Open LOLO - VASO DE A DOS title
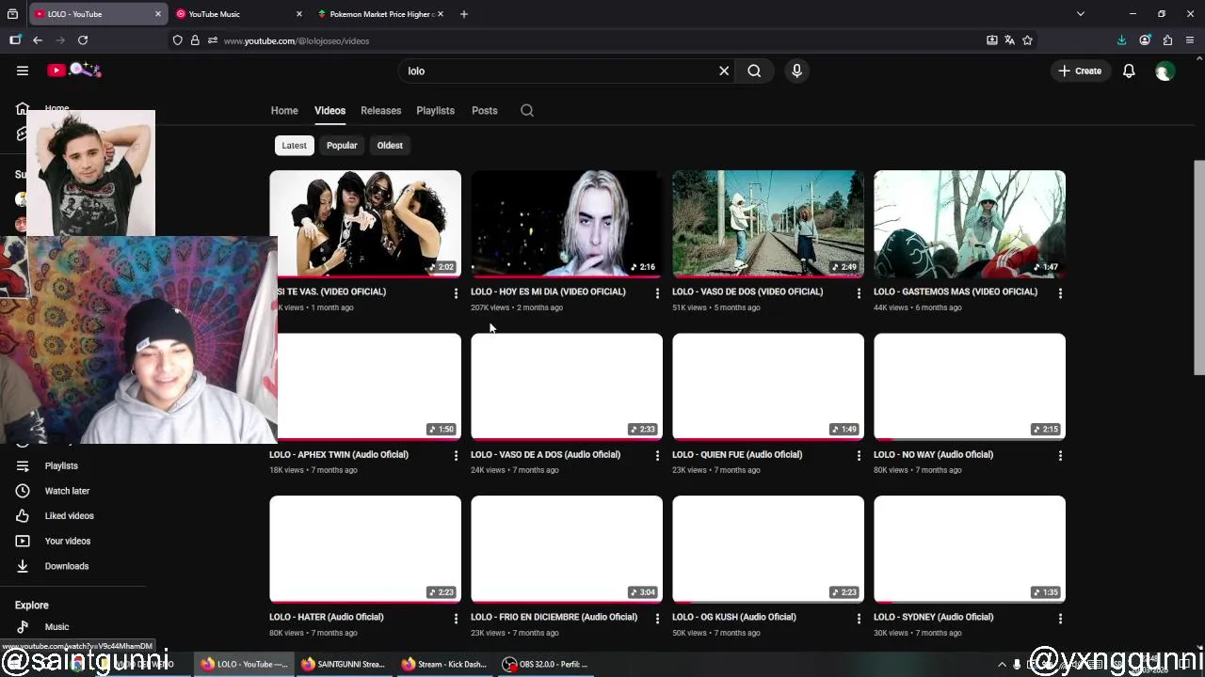The height and width of the screenshot is (677, 1205). [x=545, y=454]
